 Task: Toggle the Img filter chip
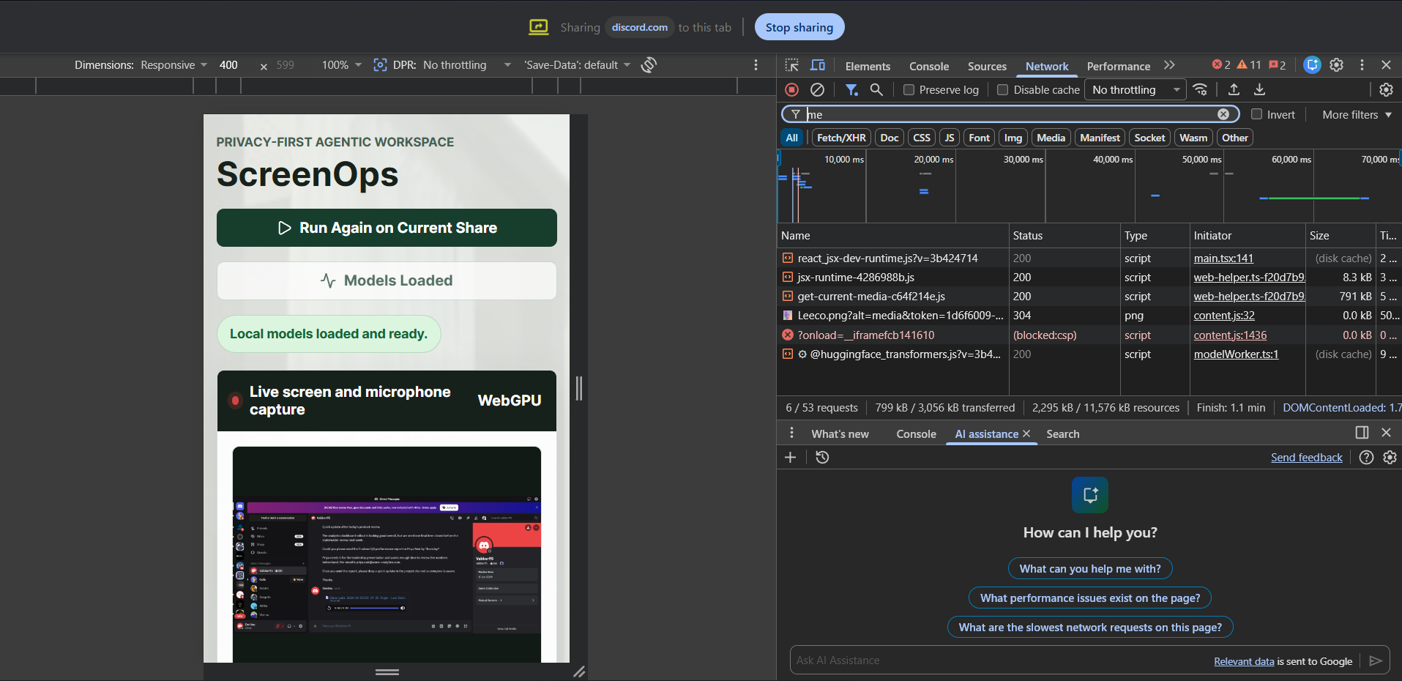[1013, 138]
